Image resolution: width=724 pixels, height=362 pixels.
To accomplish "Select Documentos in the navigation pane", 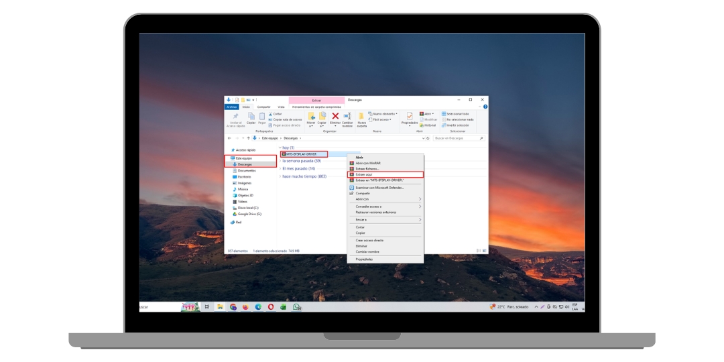I will point(246,170).
